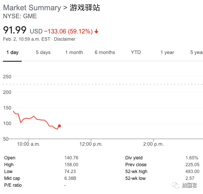This screenshot has height=194, width=203.
Task: Show the 6 months chart range
Action: click(x=105, y=52)
